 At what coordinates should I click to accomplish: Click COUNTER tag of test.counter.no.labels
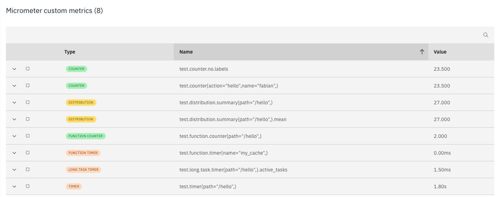76,69
